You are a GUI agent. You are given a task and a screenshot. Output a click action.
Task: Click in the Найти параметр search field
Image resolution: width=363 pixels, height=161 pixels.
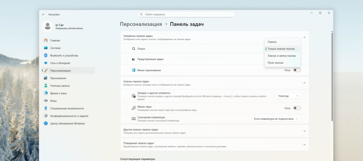click(x=186, y=14)
